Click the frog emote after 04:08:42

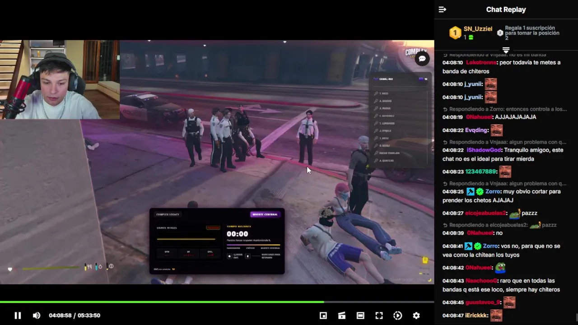501,267
